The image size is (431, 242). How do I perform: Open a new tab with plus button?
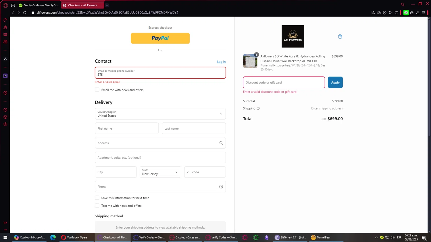tap(107, 5)
